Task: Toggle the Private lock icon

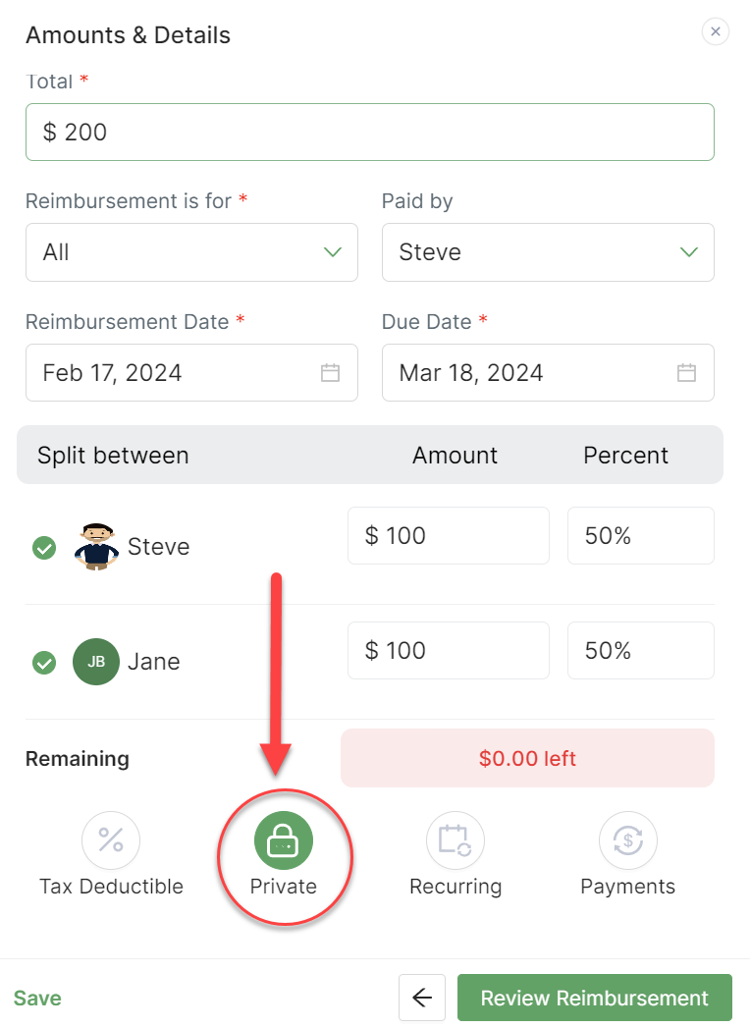Action: click(284, 840)
